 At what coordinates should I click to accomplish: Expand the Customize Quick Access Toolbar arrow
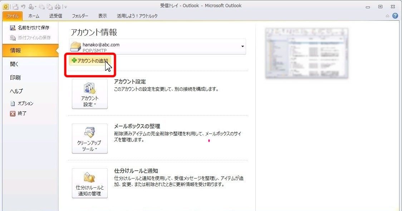65,7
